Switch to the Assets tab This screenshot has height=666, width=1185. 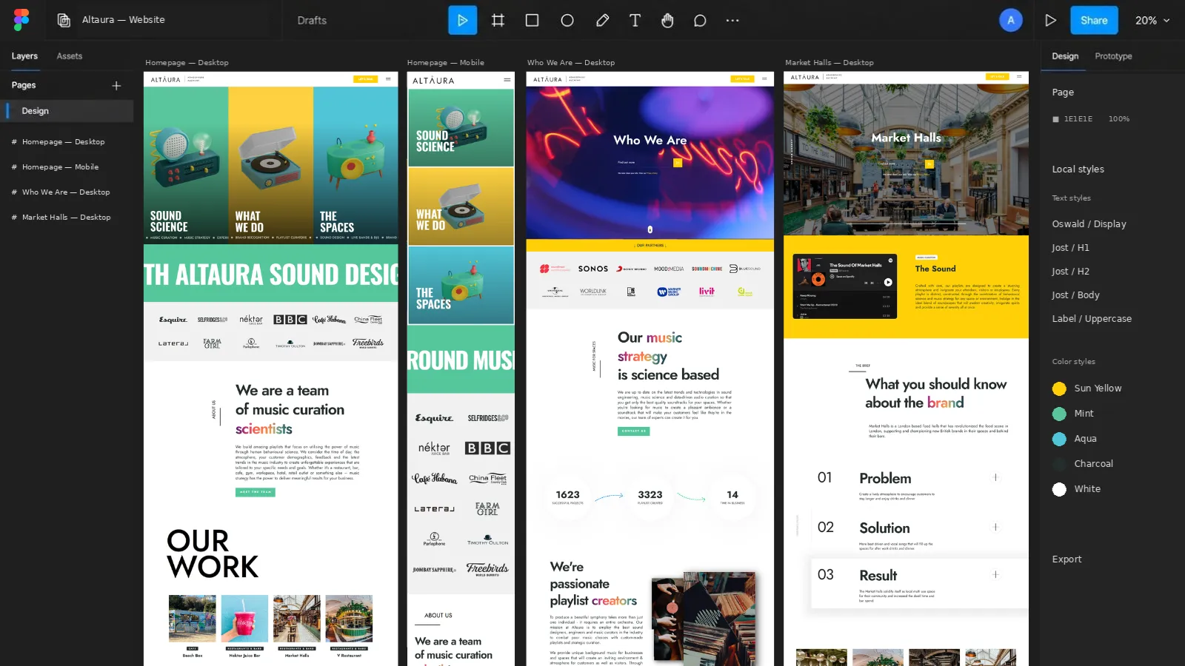[70, 56]
